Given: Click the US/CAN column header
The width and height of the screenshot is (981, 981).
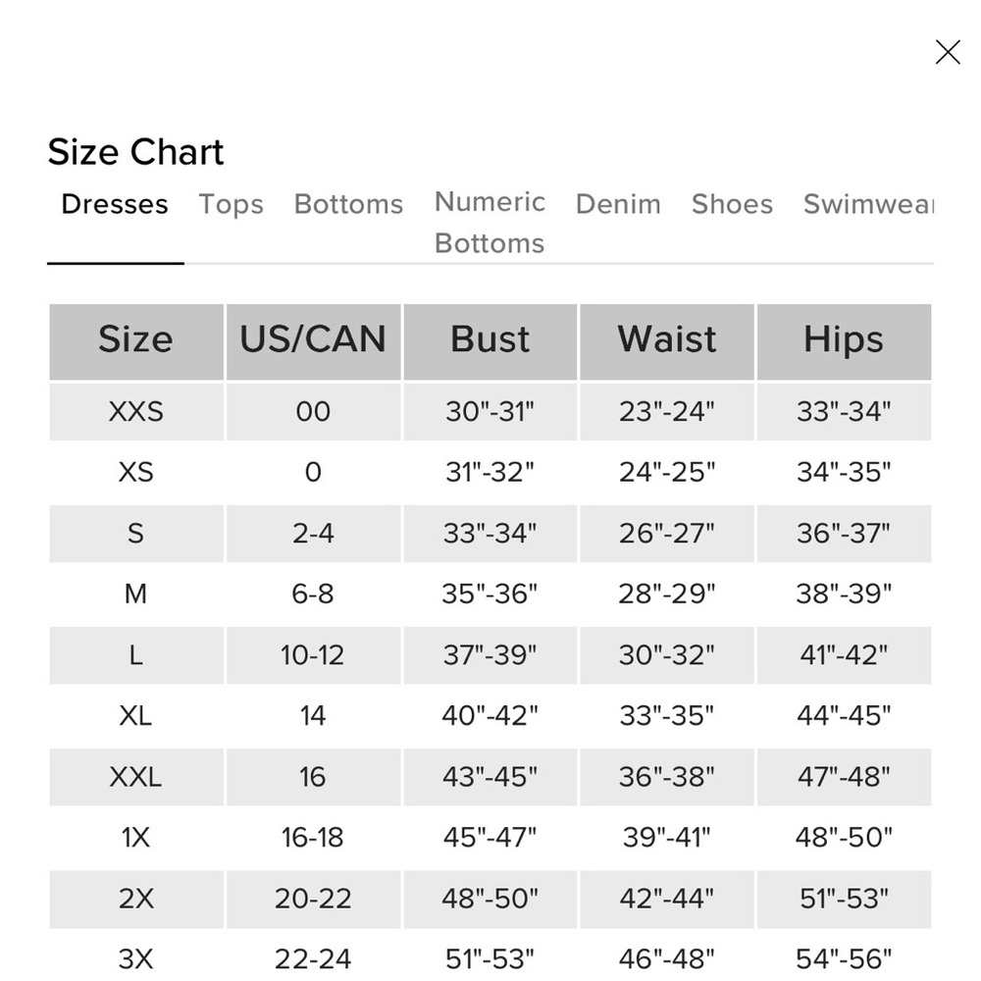Looking at the screenshot, I should click(313, 339).
